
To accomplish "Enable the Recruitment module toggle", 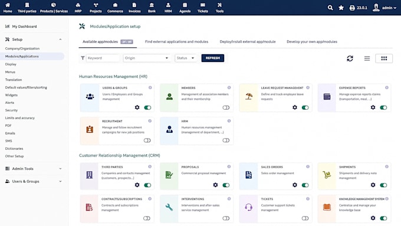I will pos(147,140).
